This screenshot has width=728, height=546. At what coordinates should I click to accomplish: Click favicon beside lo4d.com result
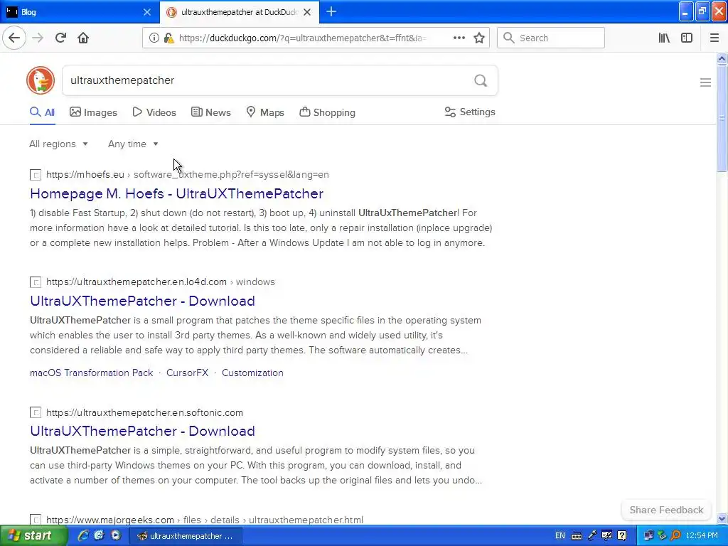[36, 282]
